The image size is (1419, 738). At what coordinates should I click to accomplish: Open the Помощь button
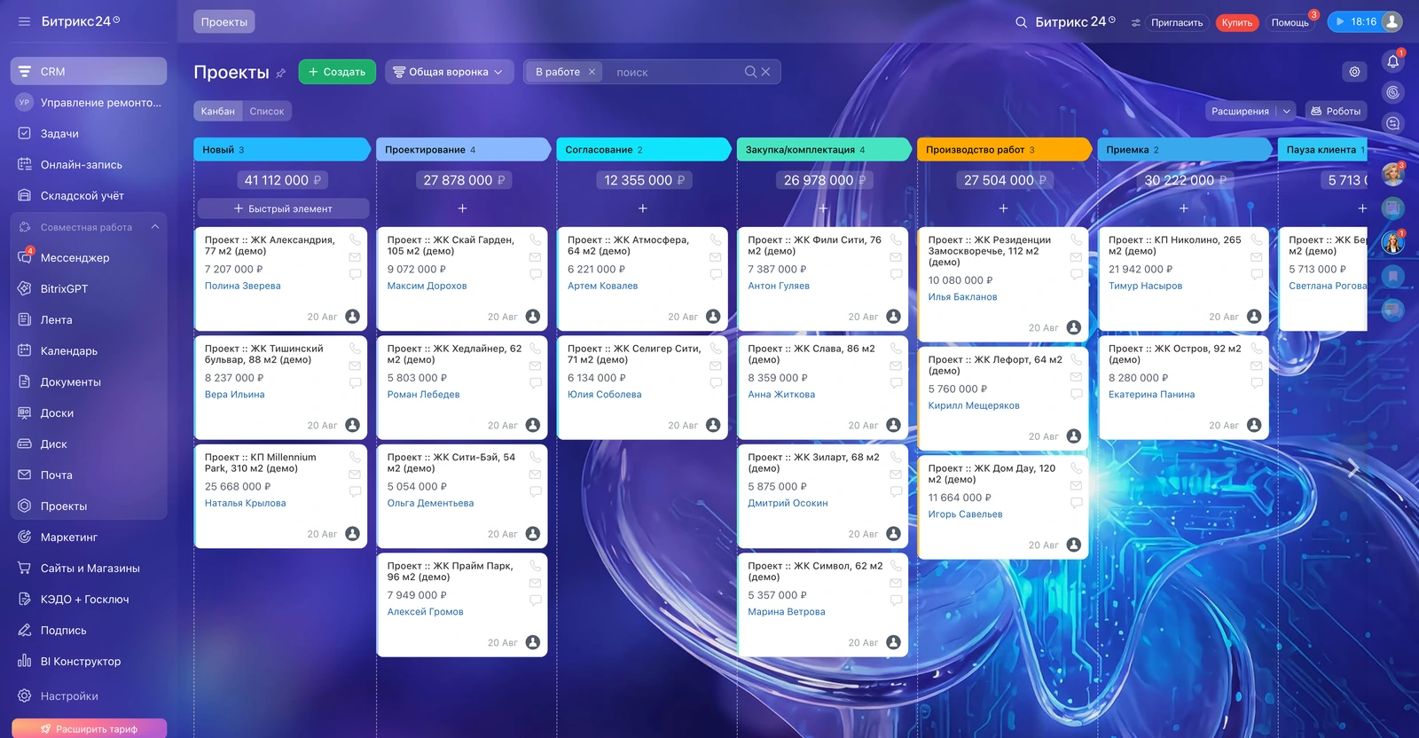tap(1290, 23)
